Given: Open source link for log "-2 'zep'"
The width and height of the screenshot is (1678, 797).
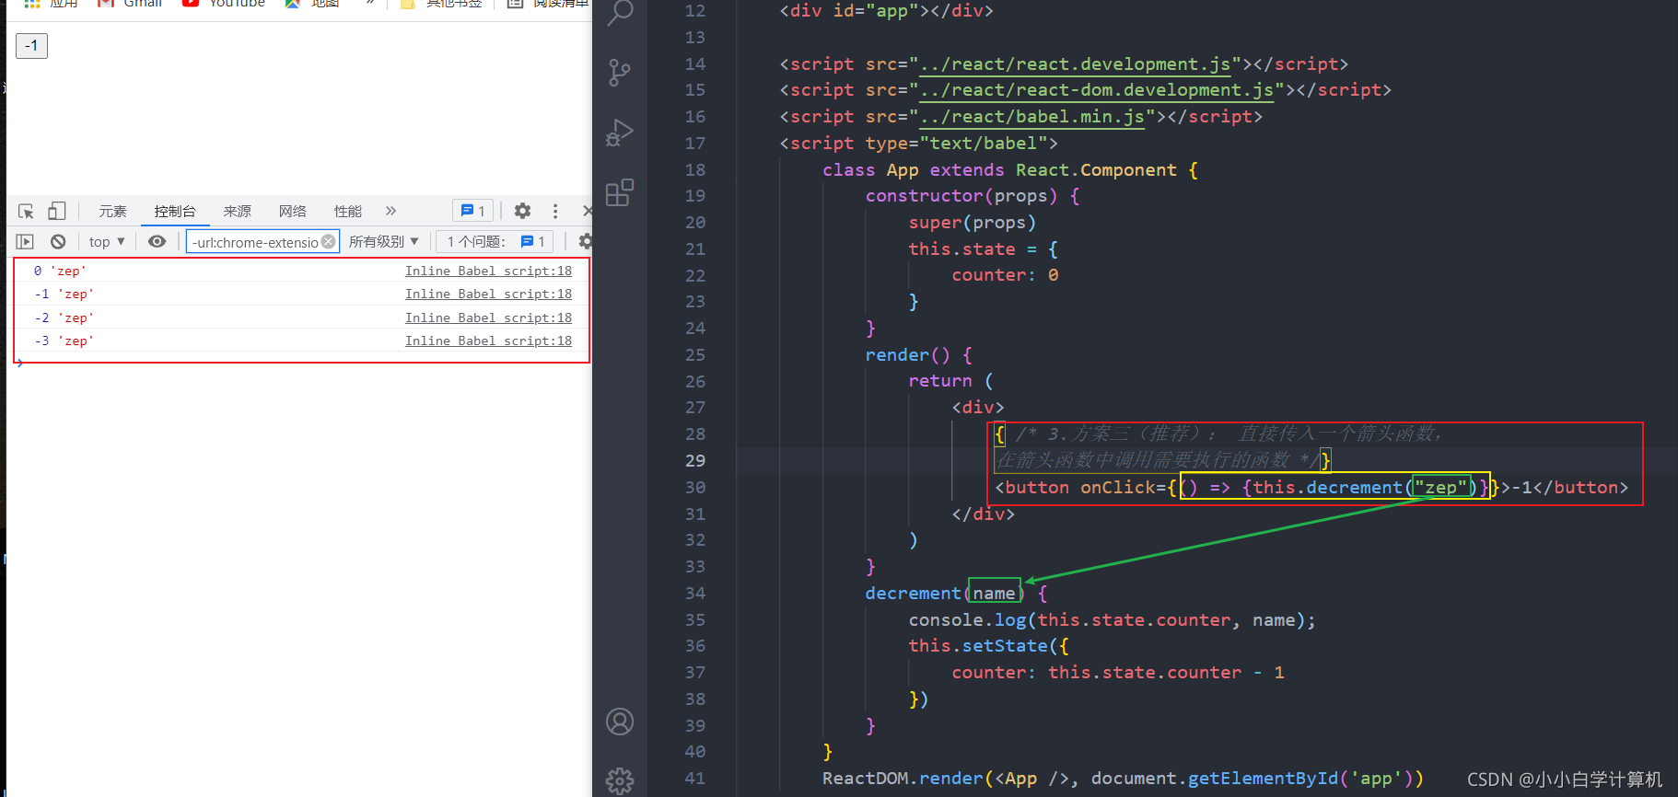Looking at the screenshot, I should (x=488, y=318).
